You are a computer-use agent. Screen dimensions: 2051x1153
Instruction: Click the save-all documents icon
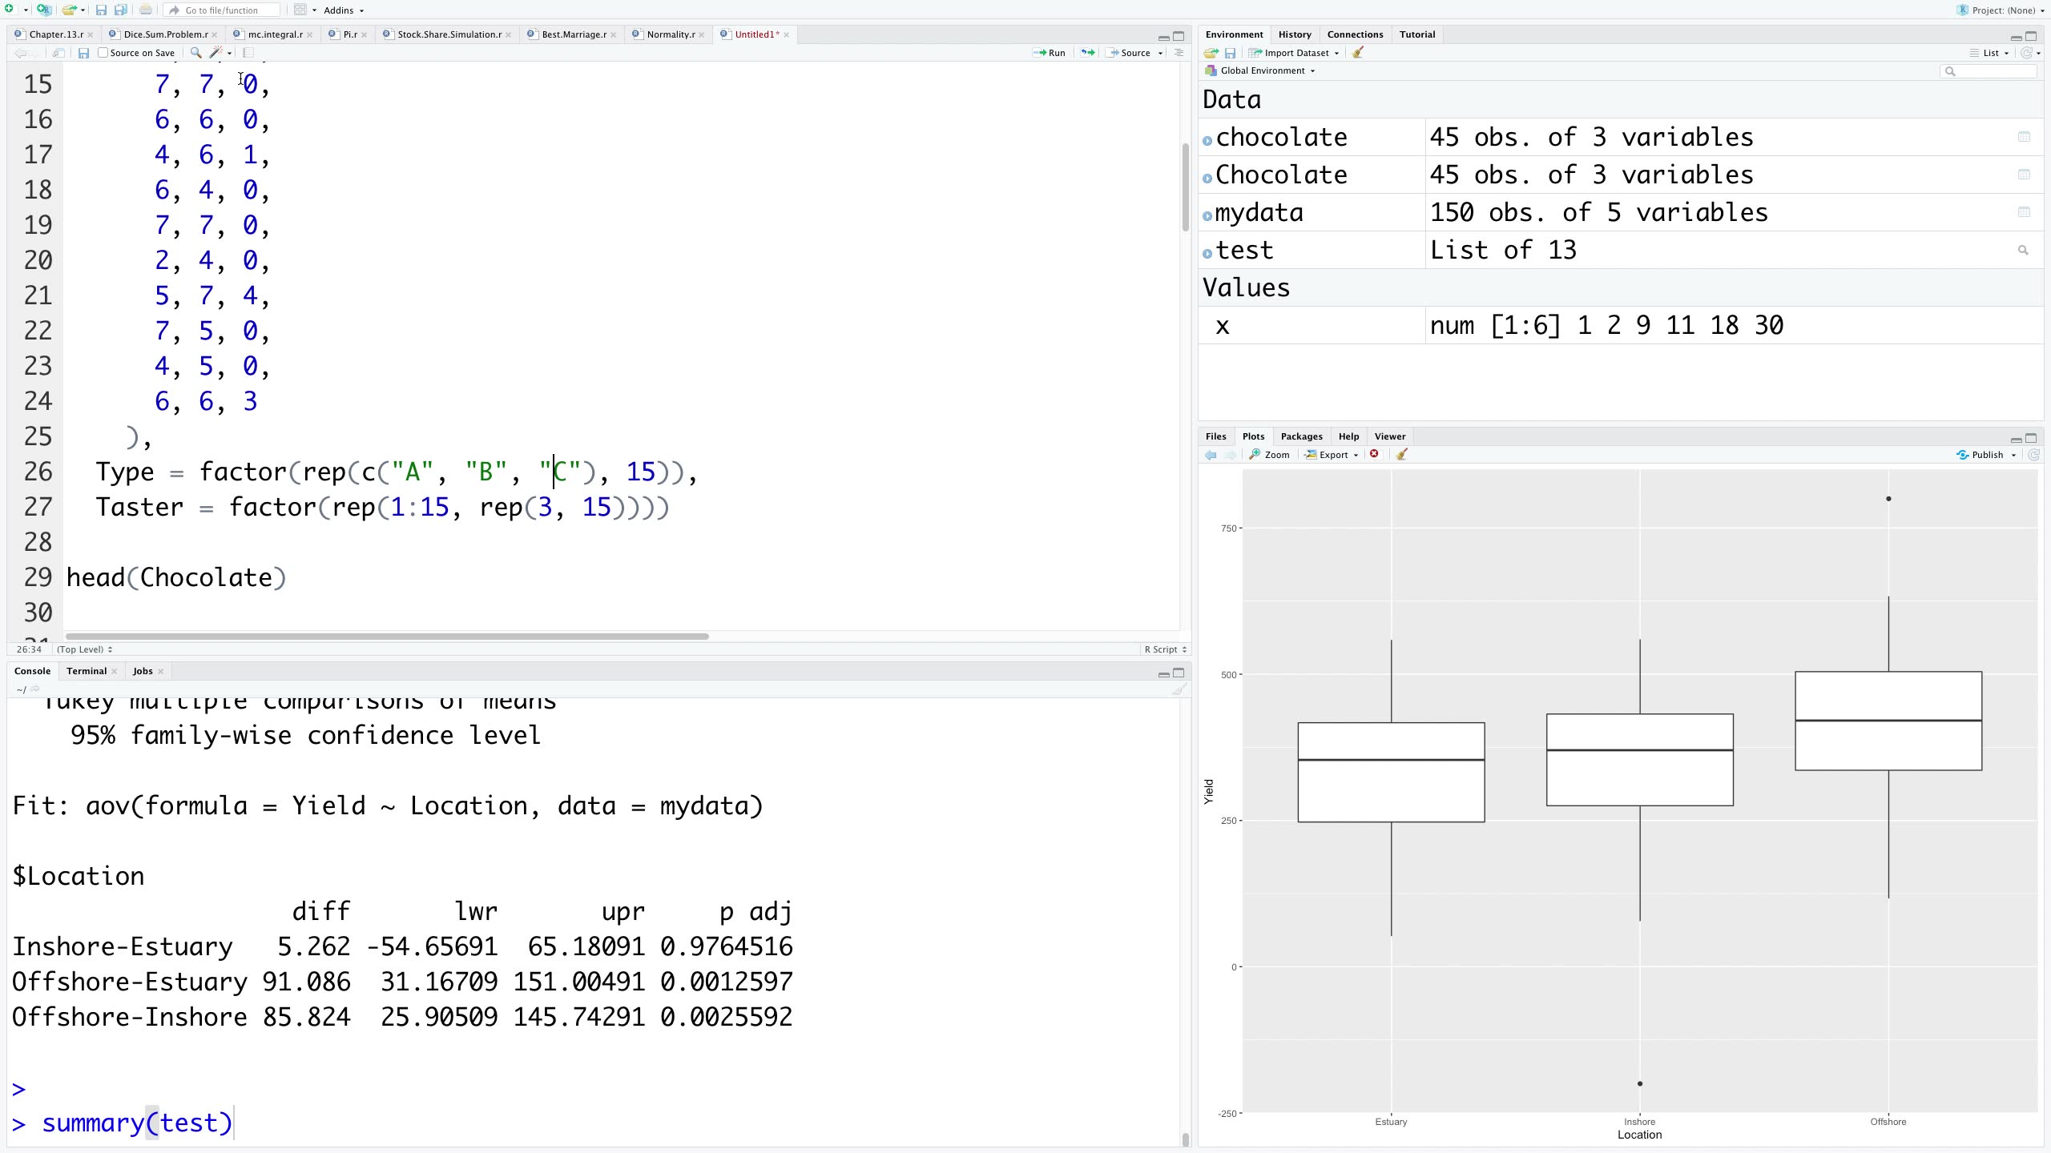[120, 10]
